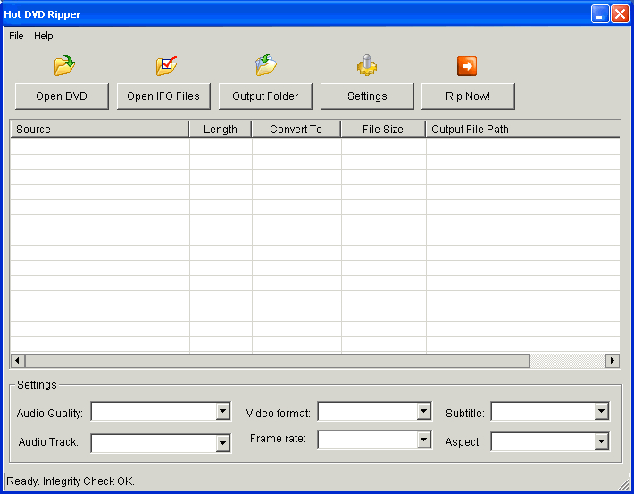Expand the Aspect dropdown
This screenshot has height=494, width=634.
[602, 442]
